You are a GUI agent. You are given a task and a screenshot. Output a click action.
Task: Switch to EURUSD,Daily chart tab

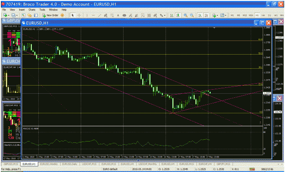tap(70, 164)
